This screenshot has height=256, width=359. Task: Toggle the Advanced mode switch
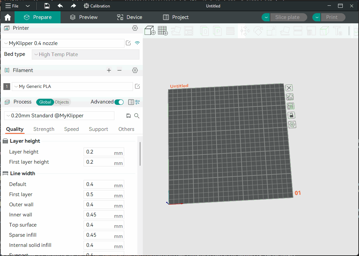119,102
